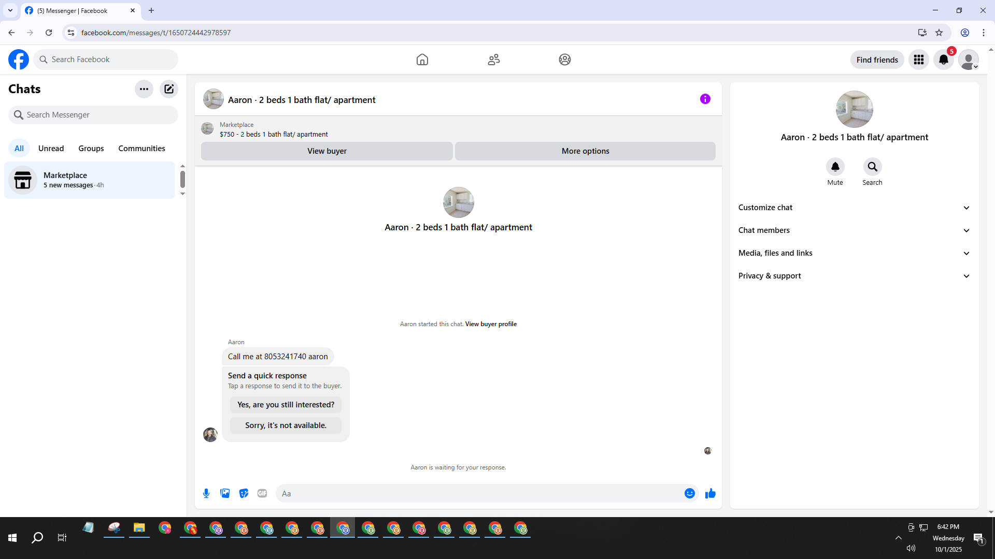Open the Windows Start menu
Screen dimensions: 995x559
click(x=12, y=538)
